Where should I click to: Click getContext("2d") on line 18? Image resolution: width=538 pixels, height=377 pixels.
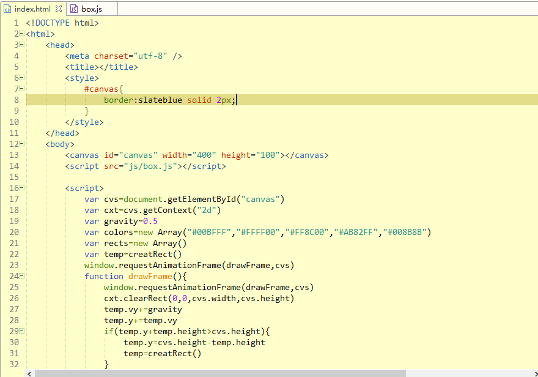click(x=182, y=210)
